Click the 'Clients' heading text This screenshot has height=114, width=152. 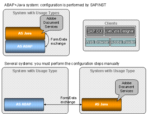pyautogui.click(x=111, y=23)
